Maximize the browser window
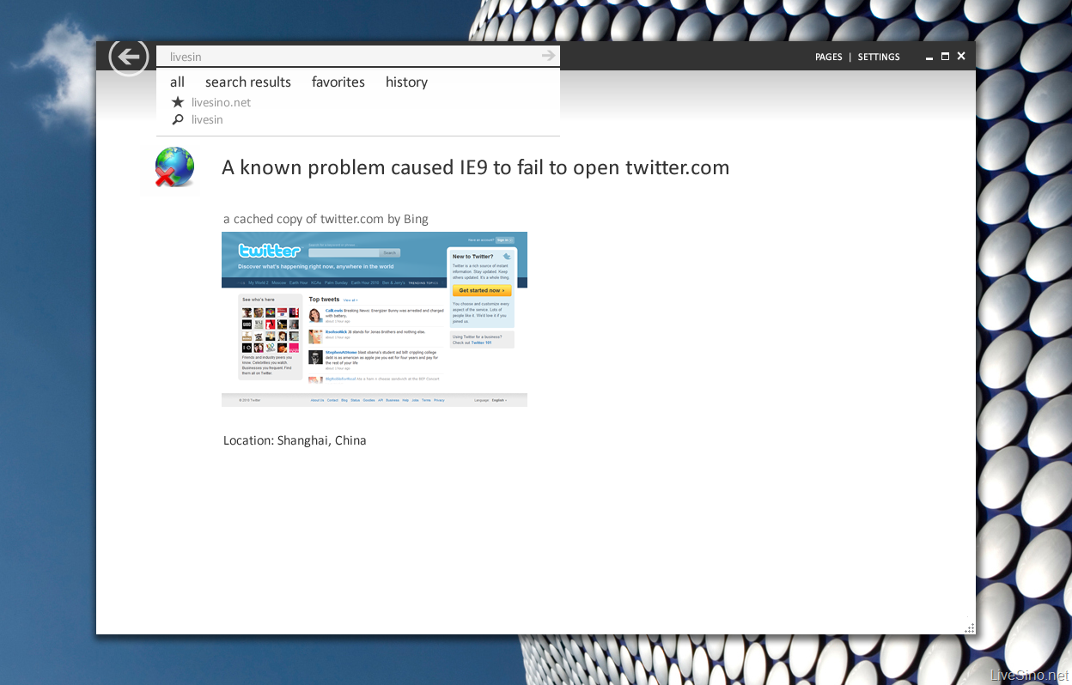This screenshot has width=1072, height=685. coord(946,57)
